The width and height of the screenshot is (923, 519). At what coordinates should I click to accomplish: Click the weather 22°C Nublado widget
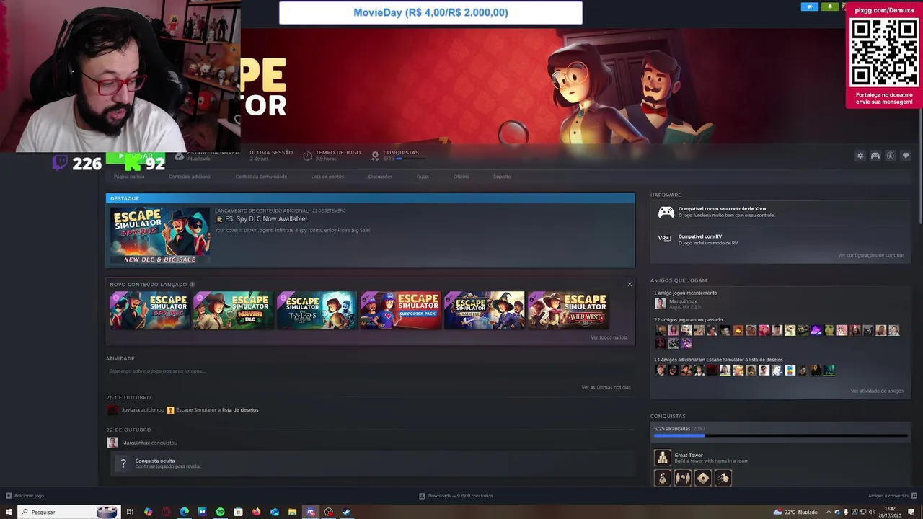click(x=796, y=512)
